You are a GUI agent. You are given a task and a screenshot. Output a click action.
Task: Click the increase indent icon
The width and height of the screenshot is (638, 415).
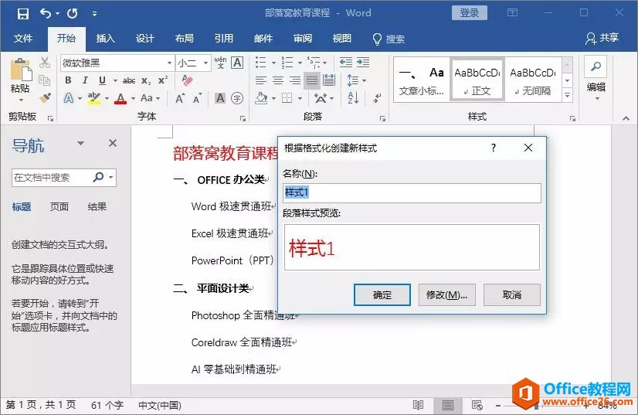pos(363,63)
